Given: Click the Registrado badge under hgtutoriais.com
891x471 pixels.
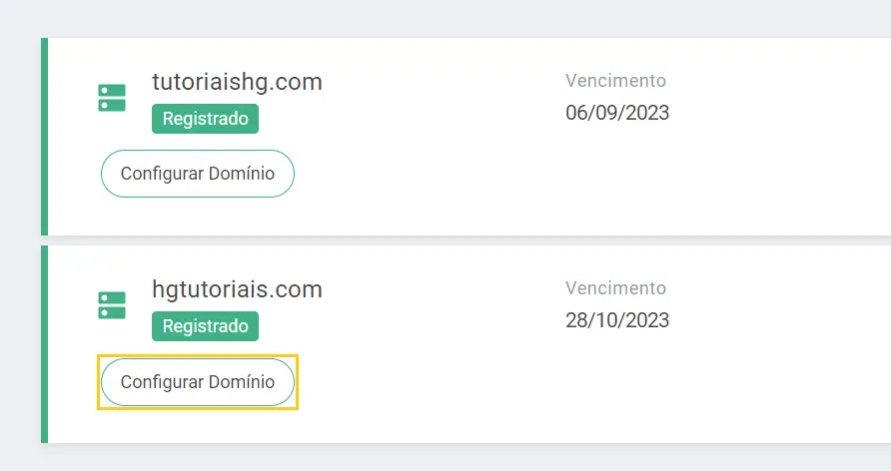Looking at the screenshot, I should [x=205, y=326].
